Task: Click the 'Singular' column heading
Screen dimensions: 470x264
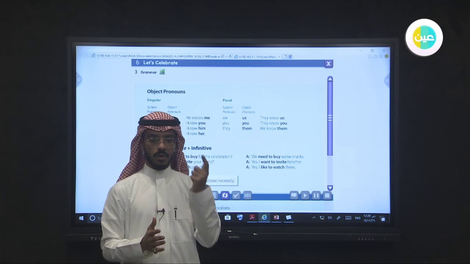Action: click(154, 100)
